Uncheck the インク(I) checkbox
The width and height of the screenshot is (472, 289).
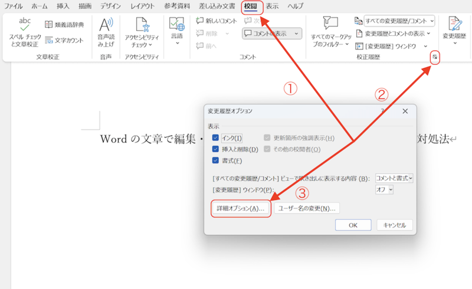pyautogui.click(x=215, y=138)
